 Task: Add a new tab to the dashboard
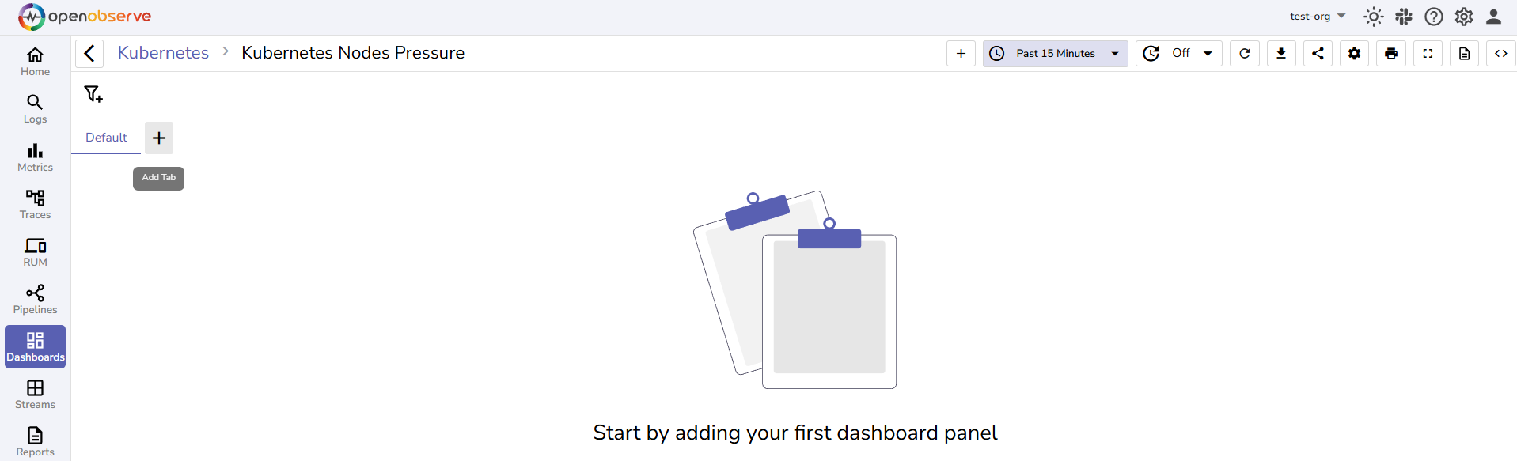pos(158,137)
